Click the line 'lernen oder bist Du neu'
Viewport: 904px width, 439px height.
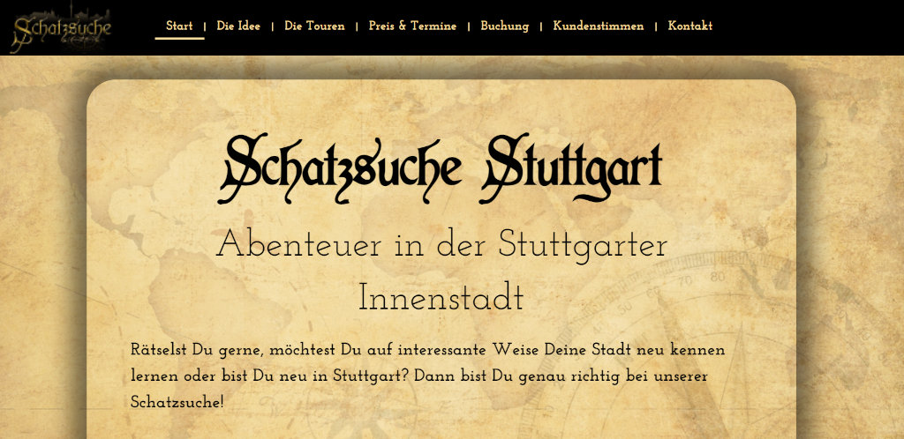(418, 376)
